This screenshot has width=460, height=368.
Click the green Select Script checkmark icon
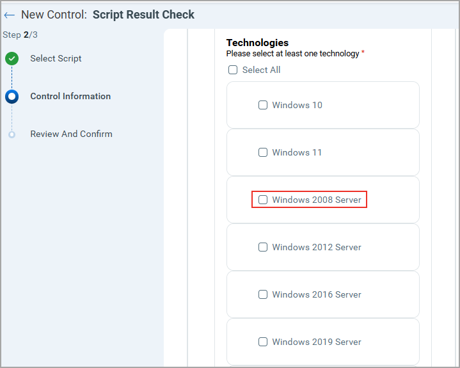tap(12, 59)
